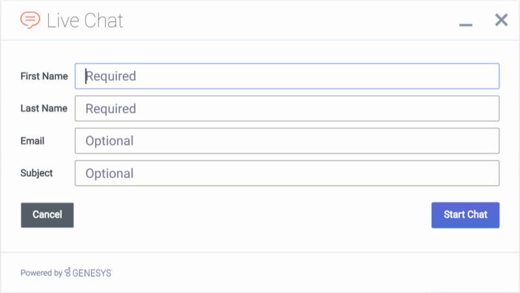Close the Live Chat widget
This screenshot has height=293, width=520.
[x=501, y=20]
